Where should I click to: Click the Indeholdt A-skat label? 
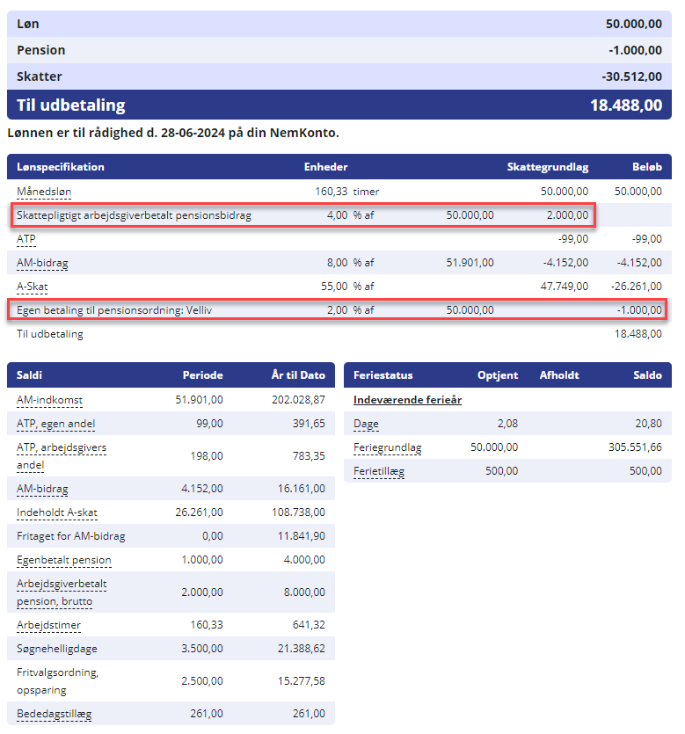(x=56, y=512)
